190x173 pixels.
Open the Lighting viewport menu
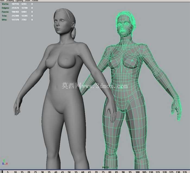(19, 1)
